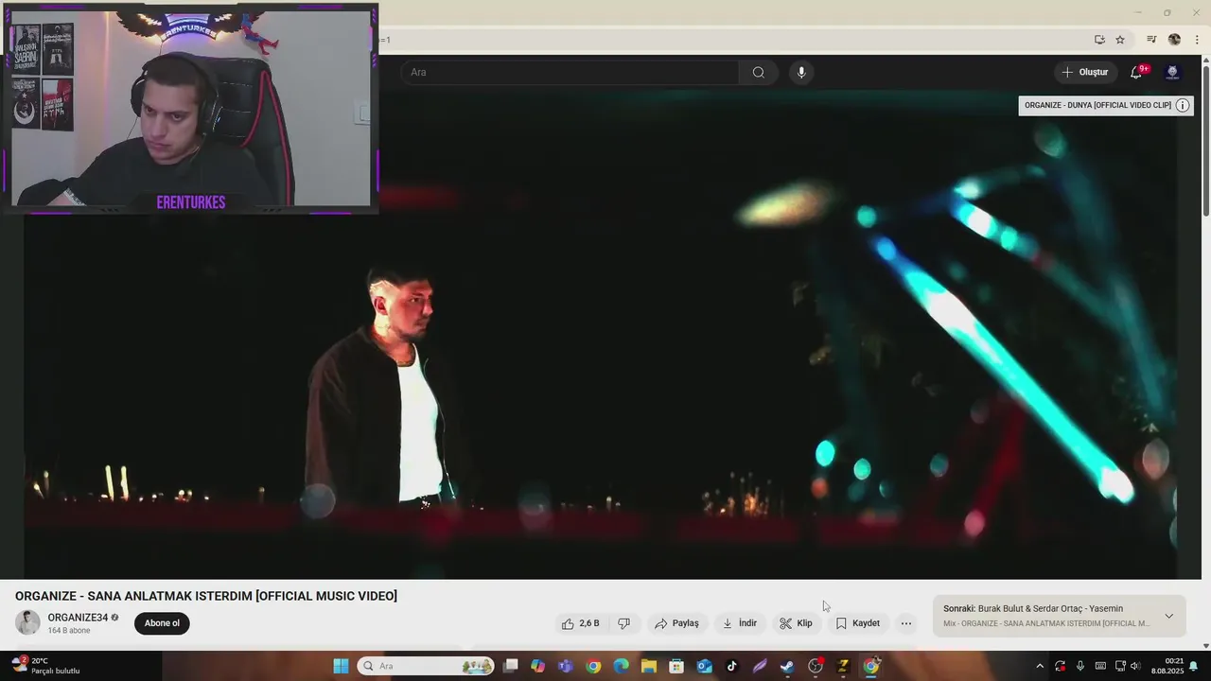Viewport: 1211px width, 681px height.
Task: Open the YouTube notifications bell
Action: [1137, 72]
